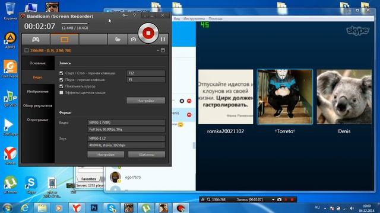The image size is (380, 213).
Task: Click the MPEG-1 L2 audio codec field
Action: coord(126,138)
